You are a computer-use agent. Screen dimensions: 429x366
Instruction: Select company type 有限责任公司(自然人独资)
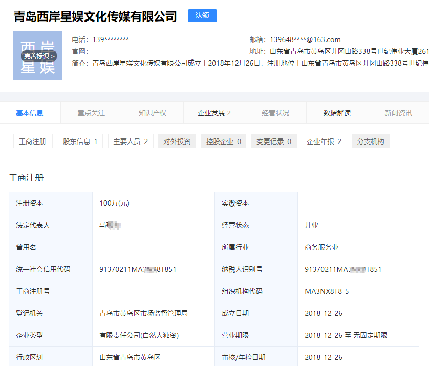(x=139, y=335)
